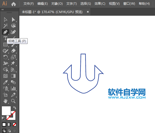This screenshot has width=155, height=133.
Task: Activate the Curvature tool
Action: point(13,32)
